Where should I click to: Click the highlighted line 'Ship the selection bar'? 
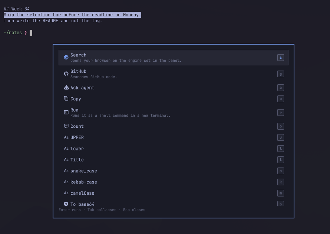coord(72,15)
